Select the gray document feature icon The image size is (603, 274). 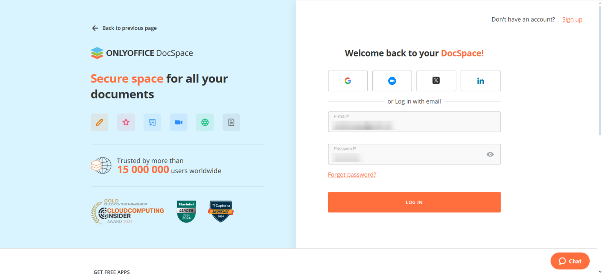coord(231,122)
